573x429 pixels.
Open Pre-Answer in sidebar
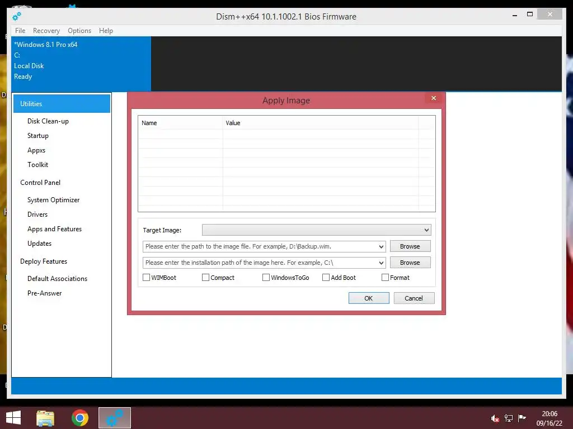pyautogui.click(x=45, y=293)
